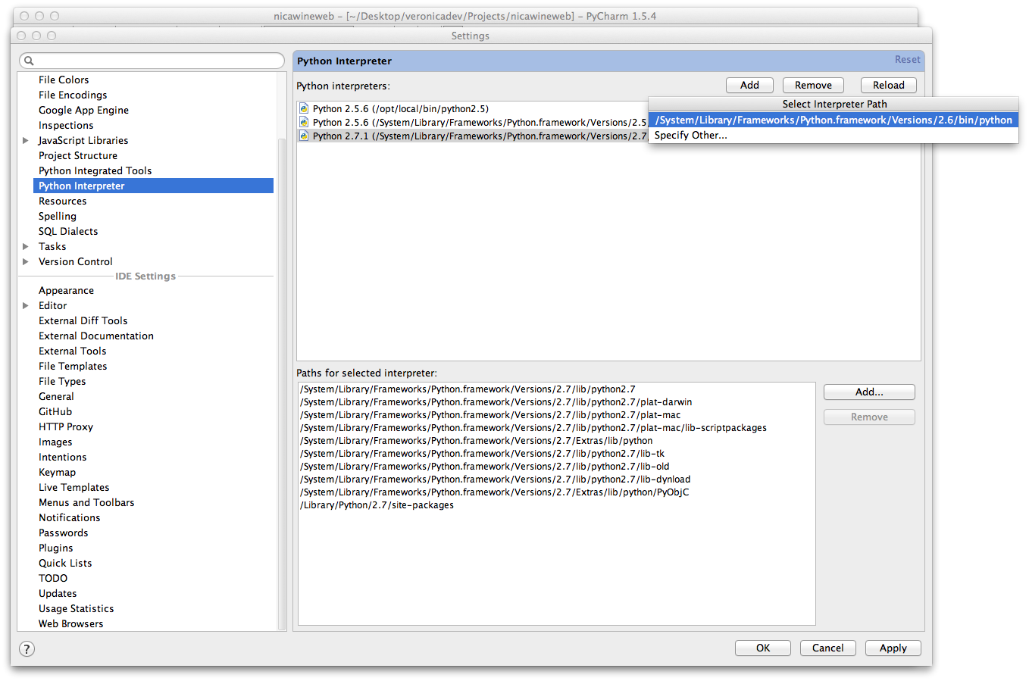Image resolution: width=1029 pixels, height=681 pixels.
Task: Open General IDE settings
Action: tap(57, 396)
